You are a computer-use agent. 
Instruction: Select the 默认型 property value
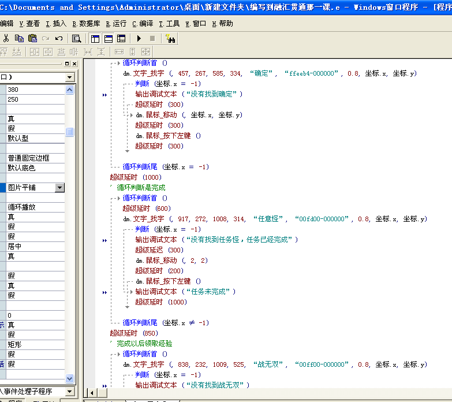tap(35, 139)
